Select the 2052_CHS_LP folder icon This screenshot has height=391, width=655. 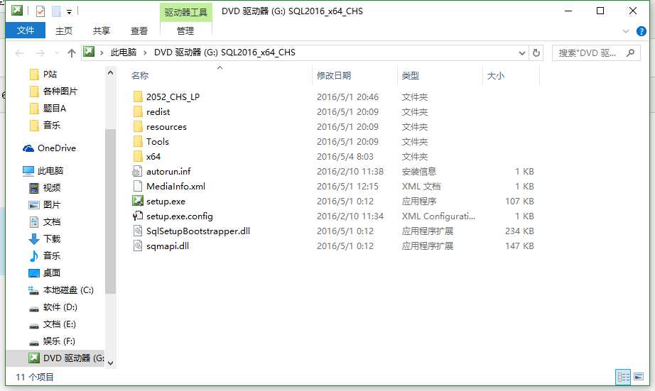pyautogui.click(x=138, y=97)
